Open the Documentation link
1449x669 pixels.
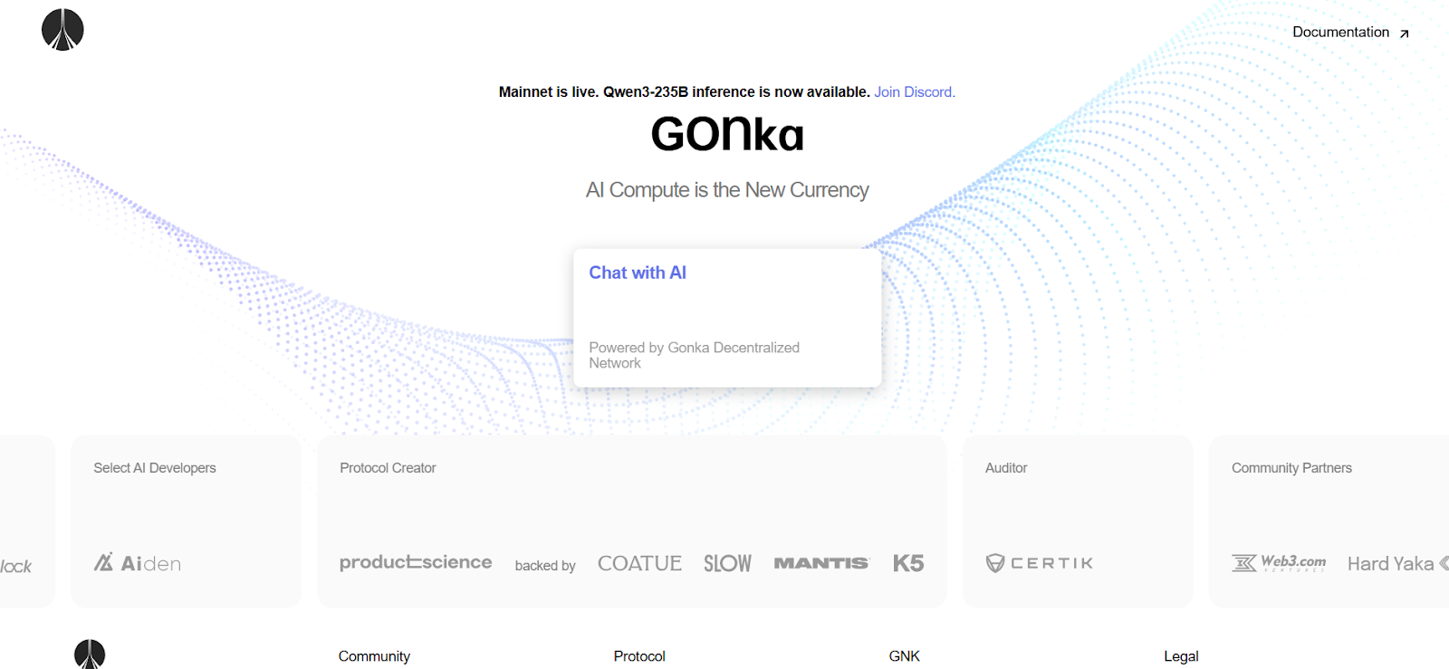pos(1340,33)
